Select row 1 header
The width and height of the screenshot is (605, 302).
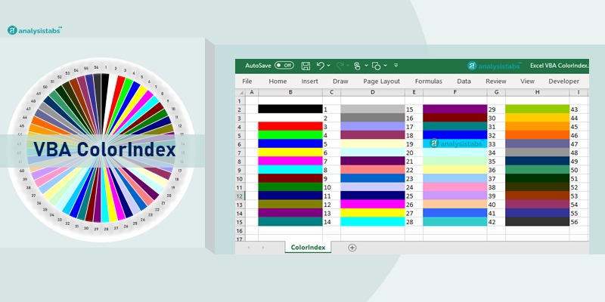[240, 100]
